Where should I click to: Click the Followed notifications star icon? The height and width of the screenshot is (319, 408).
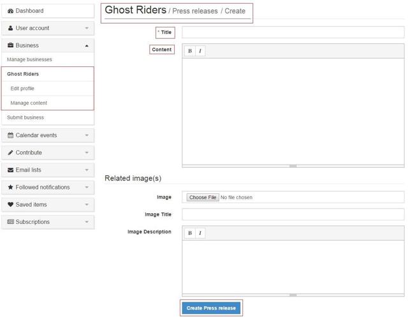(x=10, y=187)
